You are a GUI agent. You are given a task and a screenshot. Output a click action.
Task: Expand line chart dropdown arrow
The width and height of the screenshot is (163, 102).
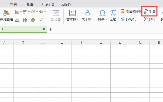coord(37,12)
